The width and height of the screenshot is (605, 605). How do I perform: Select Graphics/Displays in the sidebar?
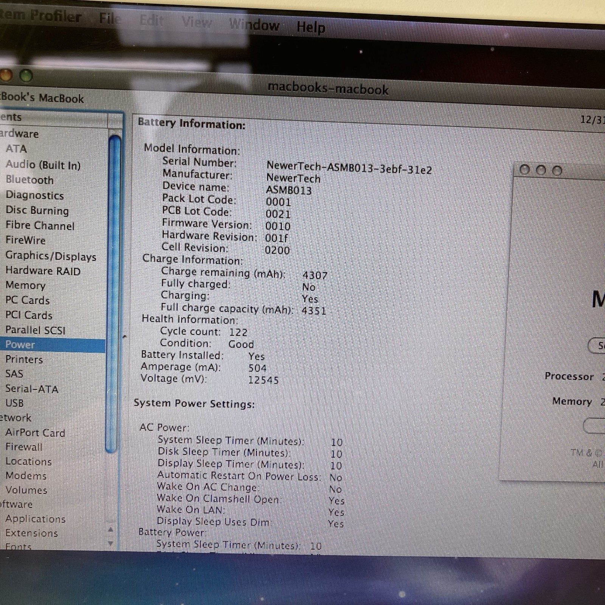51,256
